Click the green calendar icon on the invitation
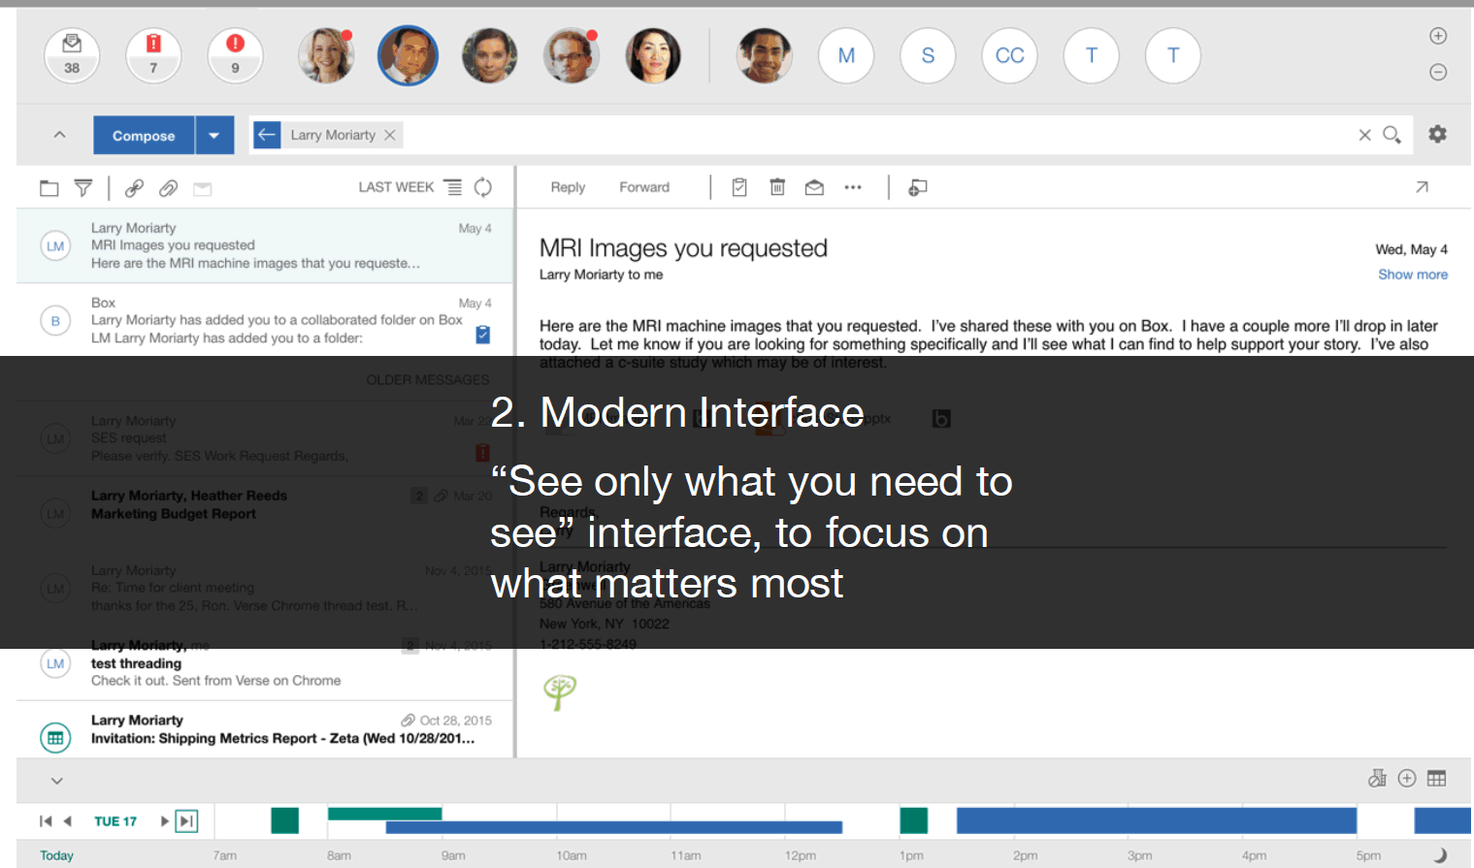The height and width of the screenshot is (868, 1474). tap(55, 738)
